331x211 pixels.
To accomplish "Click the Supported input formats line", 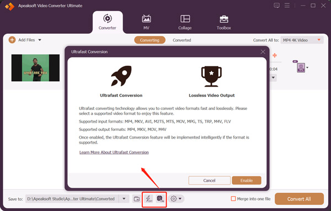I will pos(155,122).
